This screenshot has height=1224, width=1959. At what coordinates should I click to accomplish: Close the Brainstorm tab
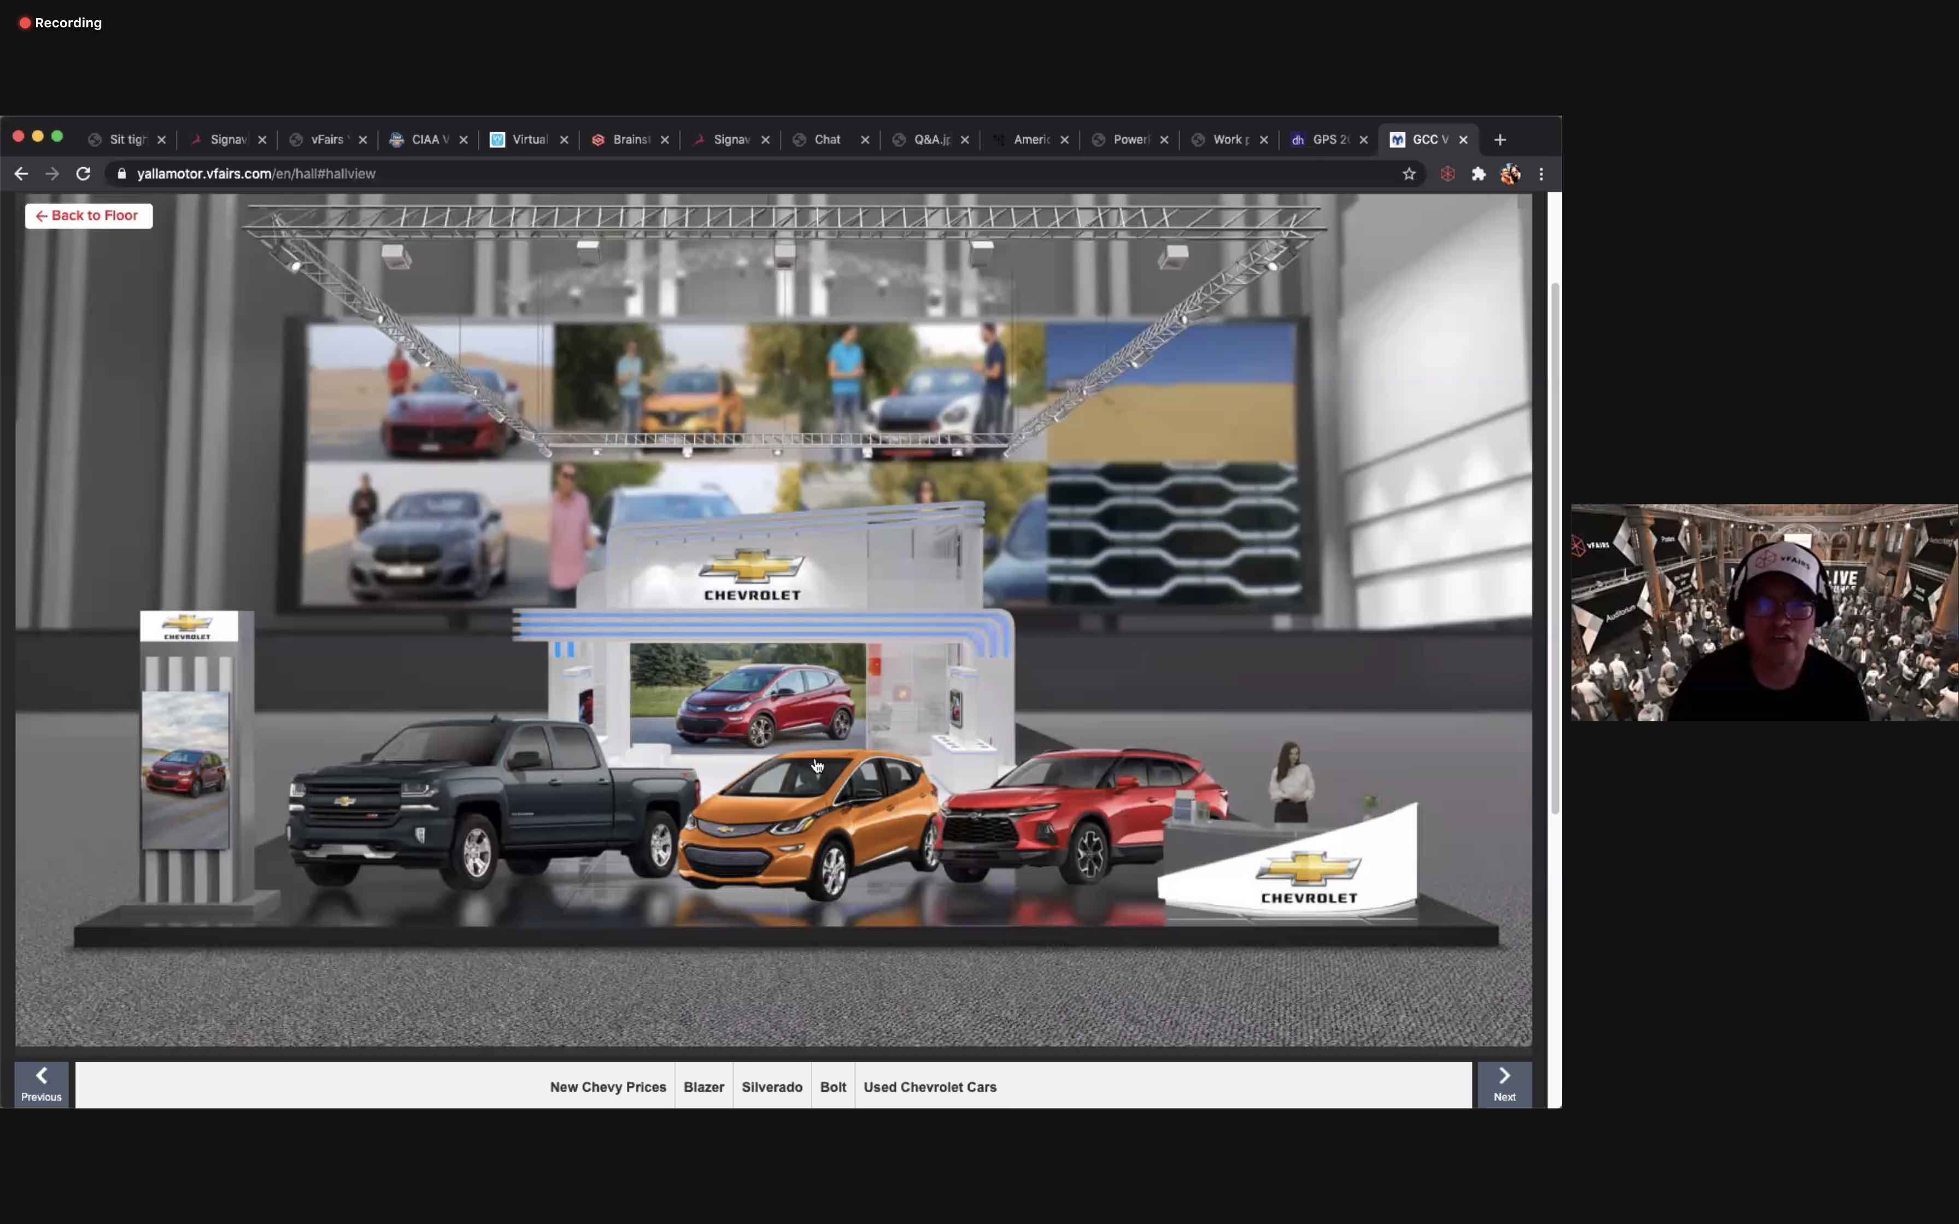pos(665,140)
